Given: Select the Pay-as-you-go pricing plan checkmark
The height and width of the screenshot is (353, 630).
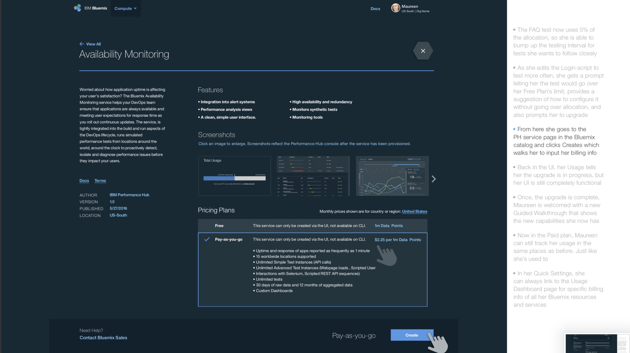Looking at the screenshot, I should pyautogui.click(x=207, y=239).
